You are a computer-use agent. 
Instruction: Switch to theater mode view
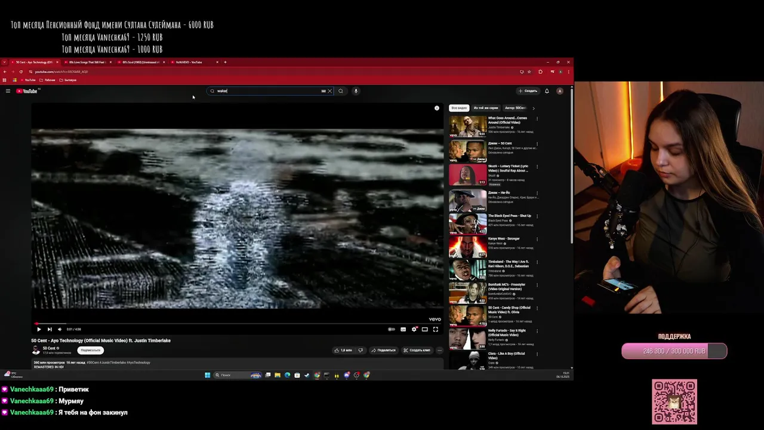425,329
